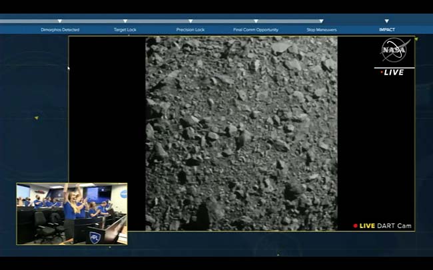Click the Final Comm Opportunity marker triangle
Image resolution: width=433 pixels, height=270 pixels.
pyautogui.click(x=256, y=21)
